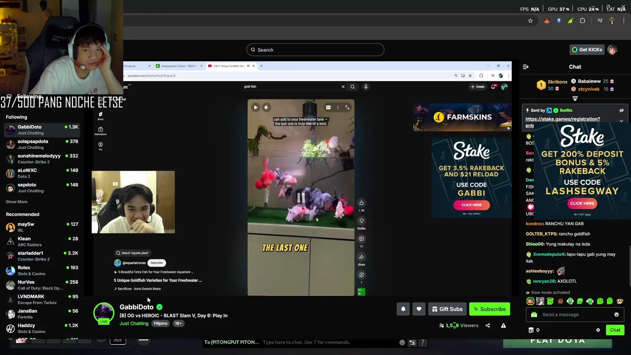This screenshot has height=355, width=631.
Task: Click the Filipino language tag
Action: [160, 323]
